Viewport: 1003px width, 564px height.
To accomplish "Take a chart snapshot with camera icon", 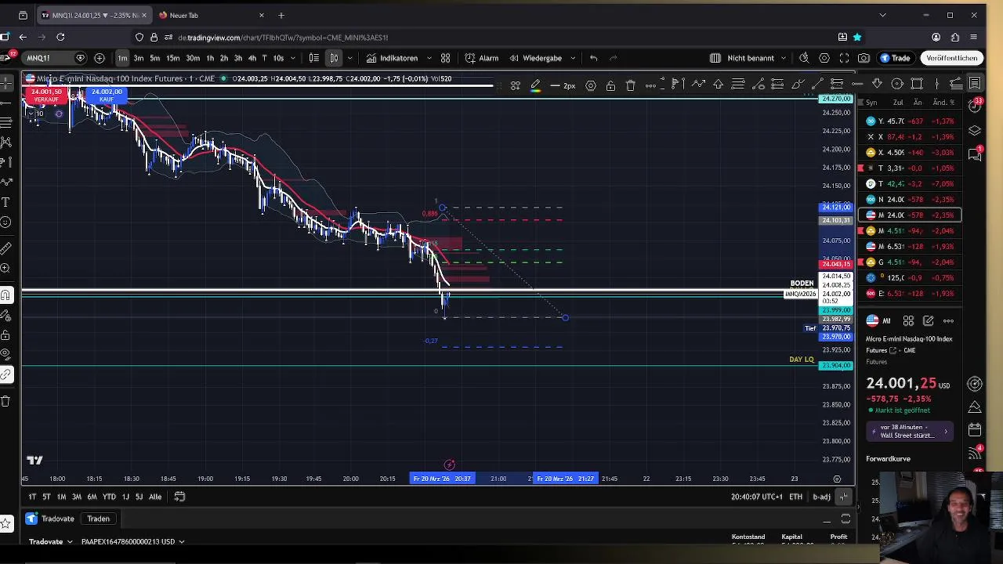I will [864, 58].
